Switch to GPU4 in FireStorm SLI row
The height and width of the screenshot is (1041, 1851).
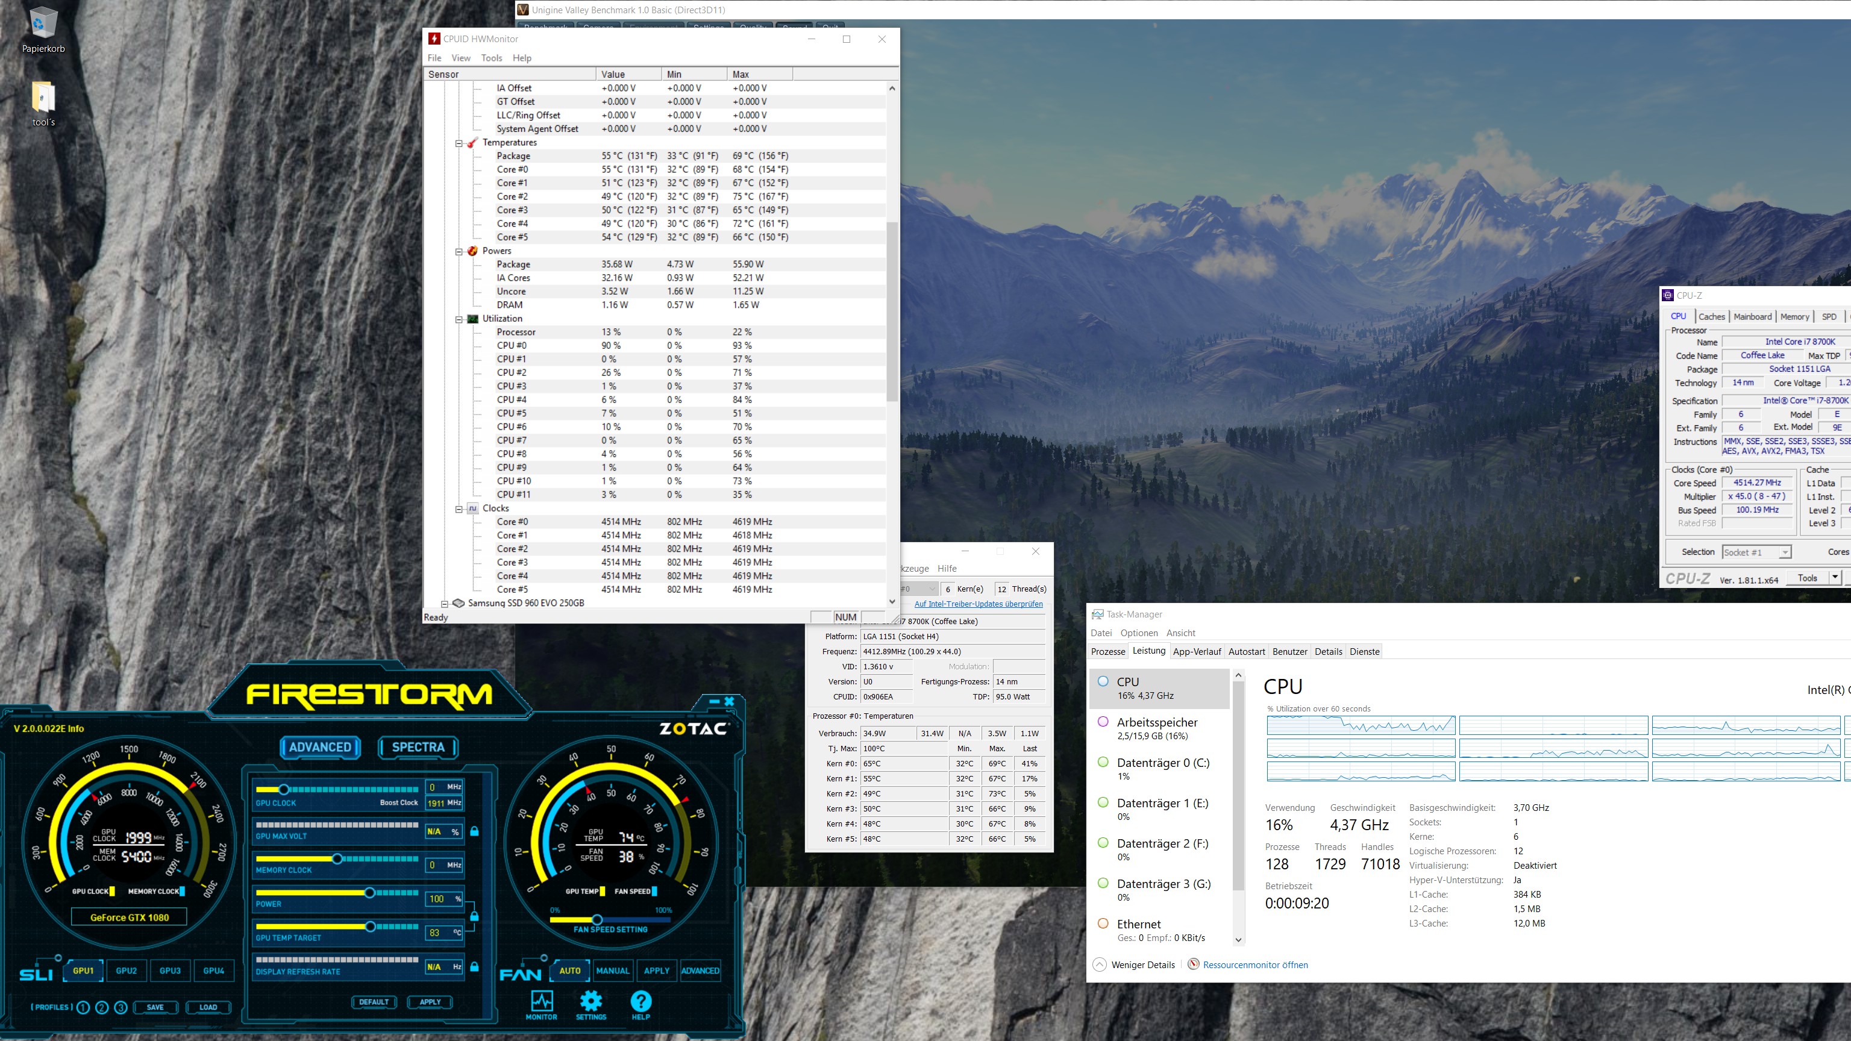click(213, 971)
